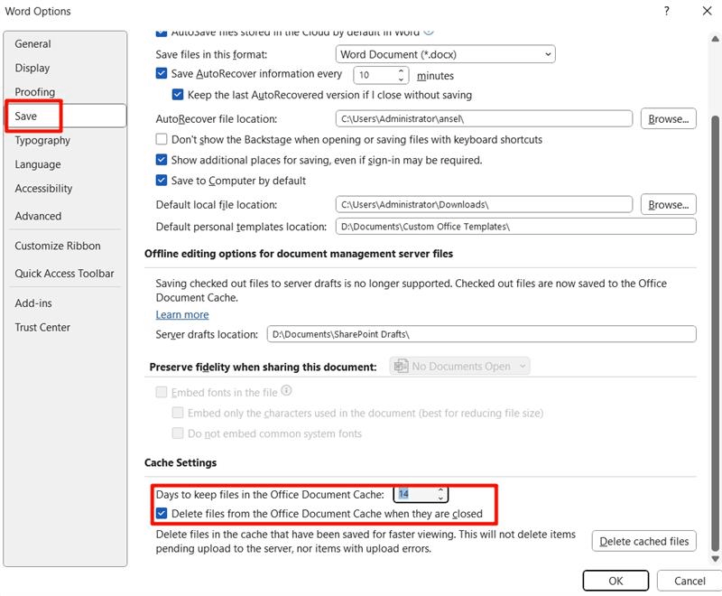Close the Word Options dialog
722x596 pixels.
click(708, 11)
